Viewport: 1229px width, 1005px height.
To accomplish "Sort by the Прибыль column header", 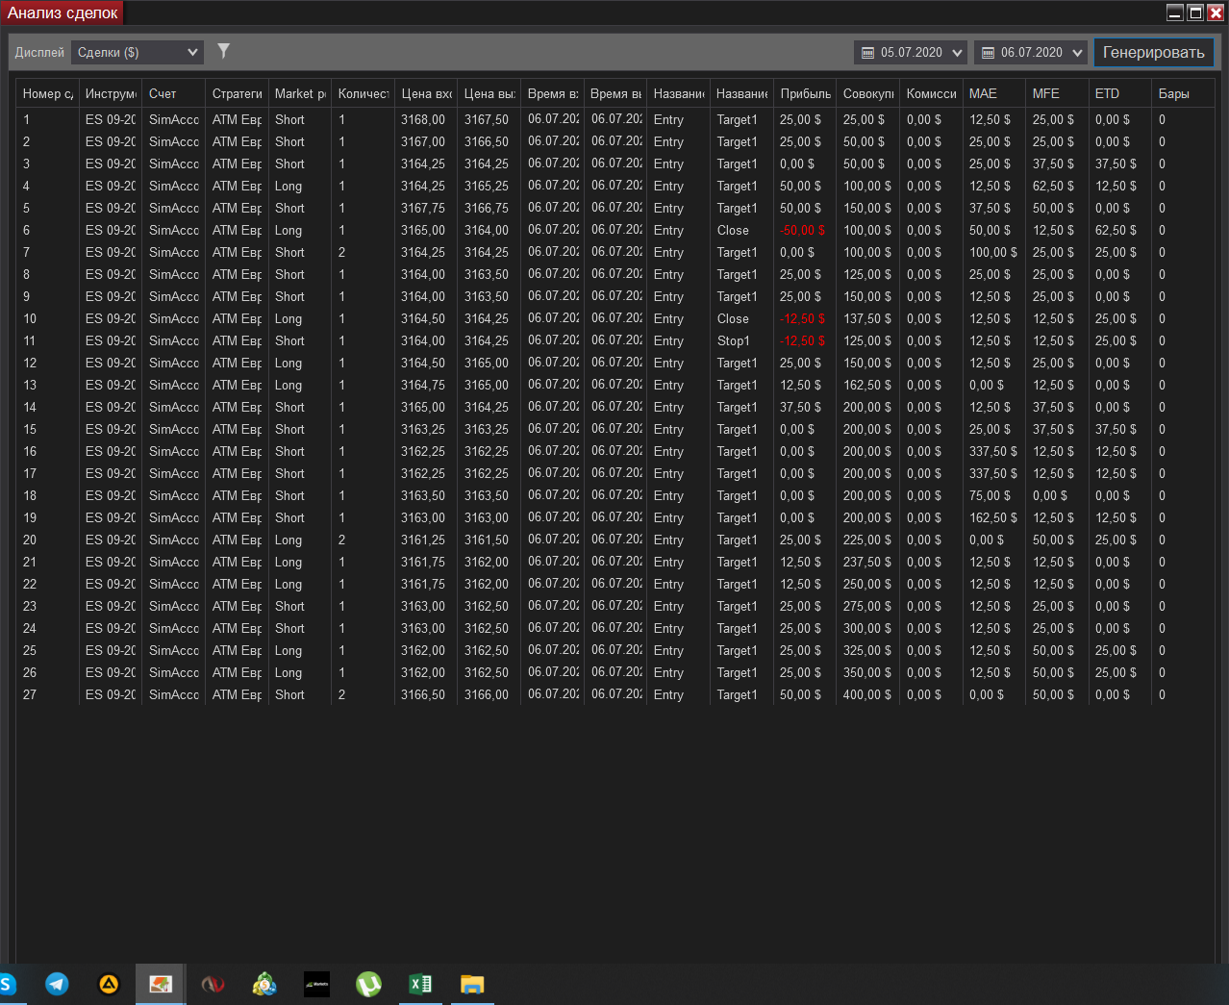I will 805,93.
